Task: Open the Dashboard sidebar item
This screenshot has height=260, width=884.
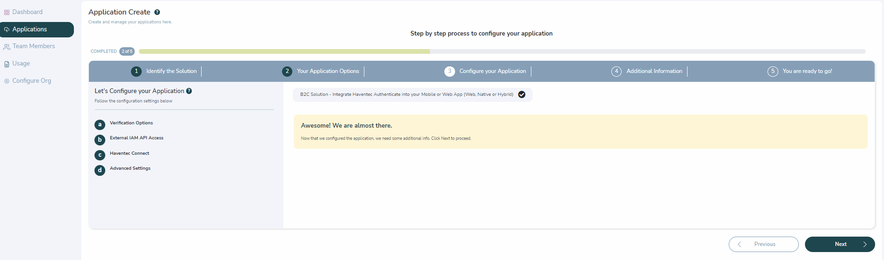Action: click(x=27, y=12)
